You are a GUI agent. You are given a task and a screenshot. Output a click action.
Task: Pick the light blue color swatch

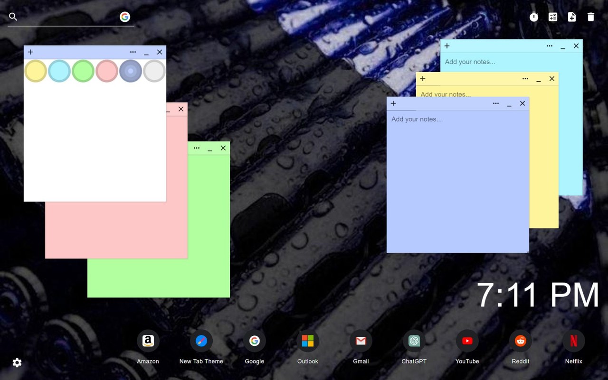pyautogui.click(x=59, y=71)
